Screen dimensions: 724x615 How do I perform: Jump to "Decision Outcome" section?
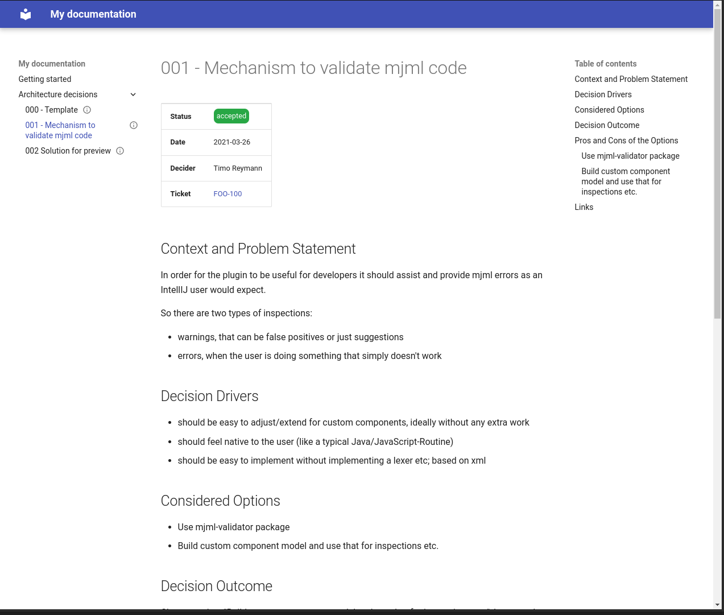[x=606, y=125]
